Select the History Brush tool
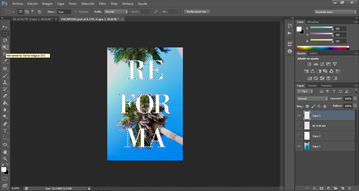The height and width of the screenshot is (191, 359). 5,89
